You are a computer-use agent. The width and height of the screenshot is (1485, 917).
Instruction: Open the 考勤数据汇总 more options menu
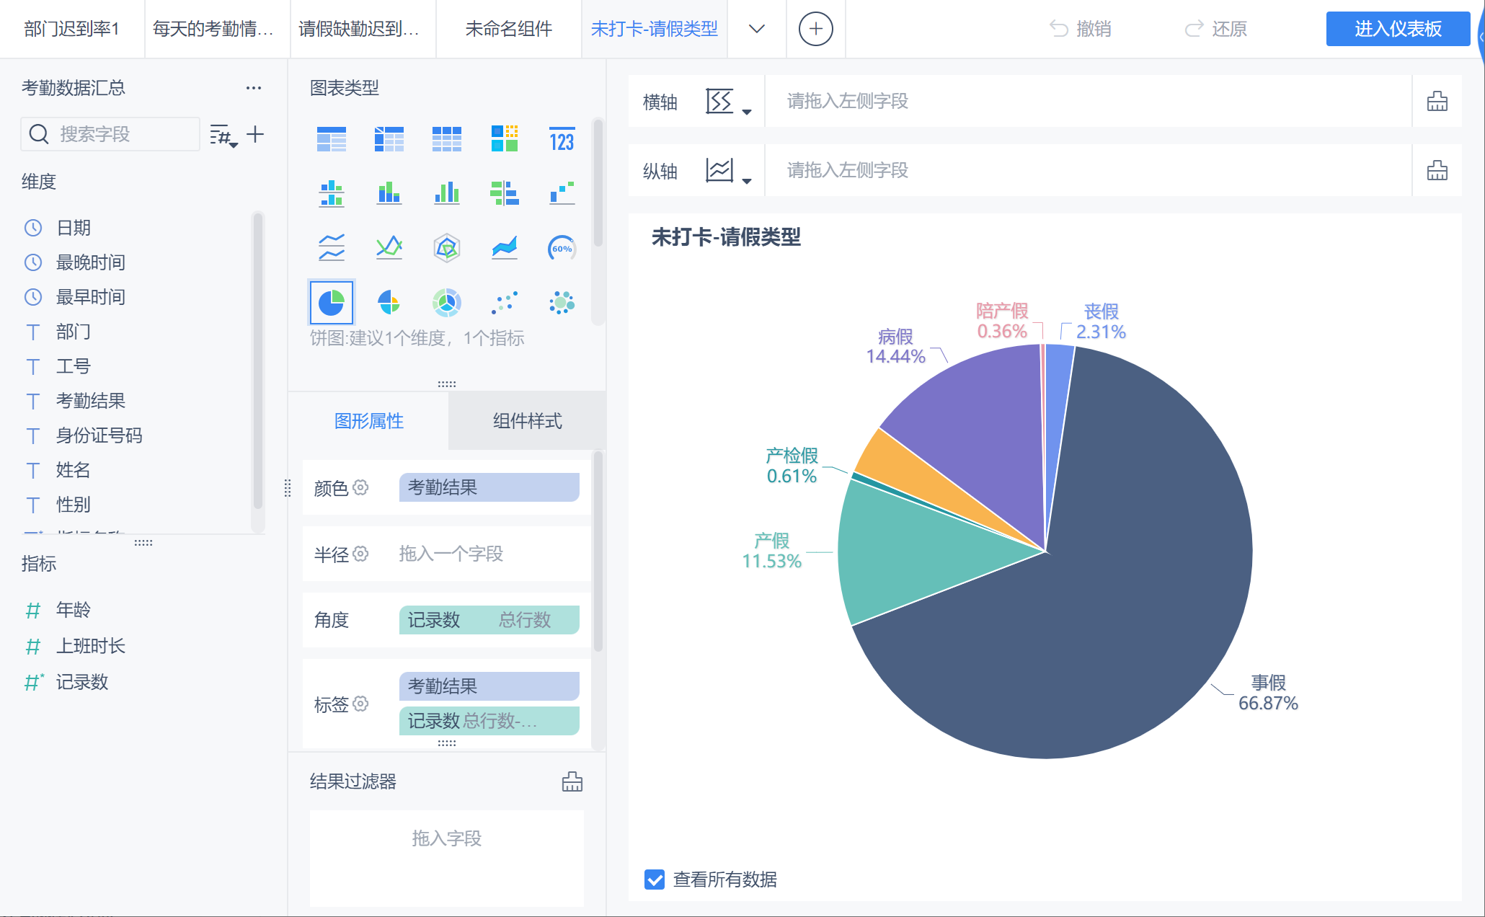tap(253, 88)
